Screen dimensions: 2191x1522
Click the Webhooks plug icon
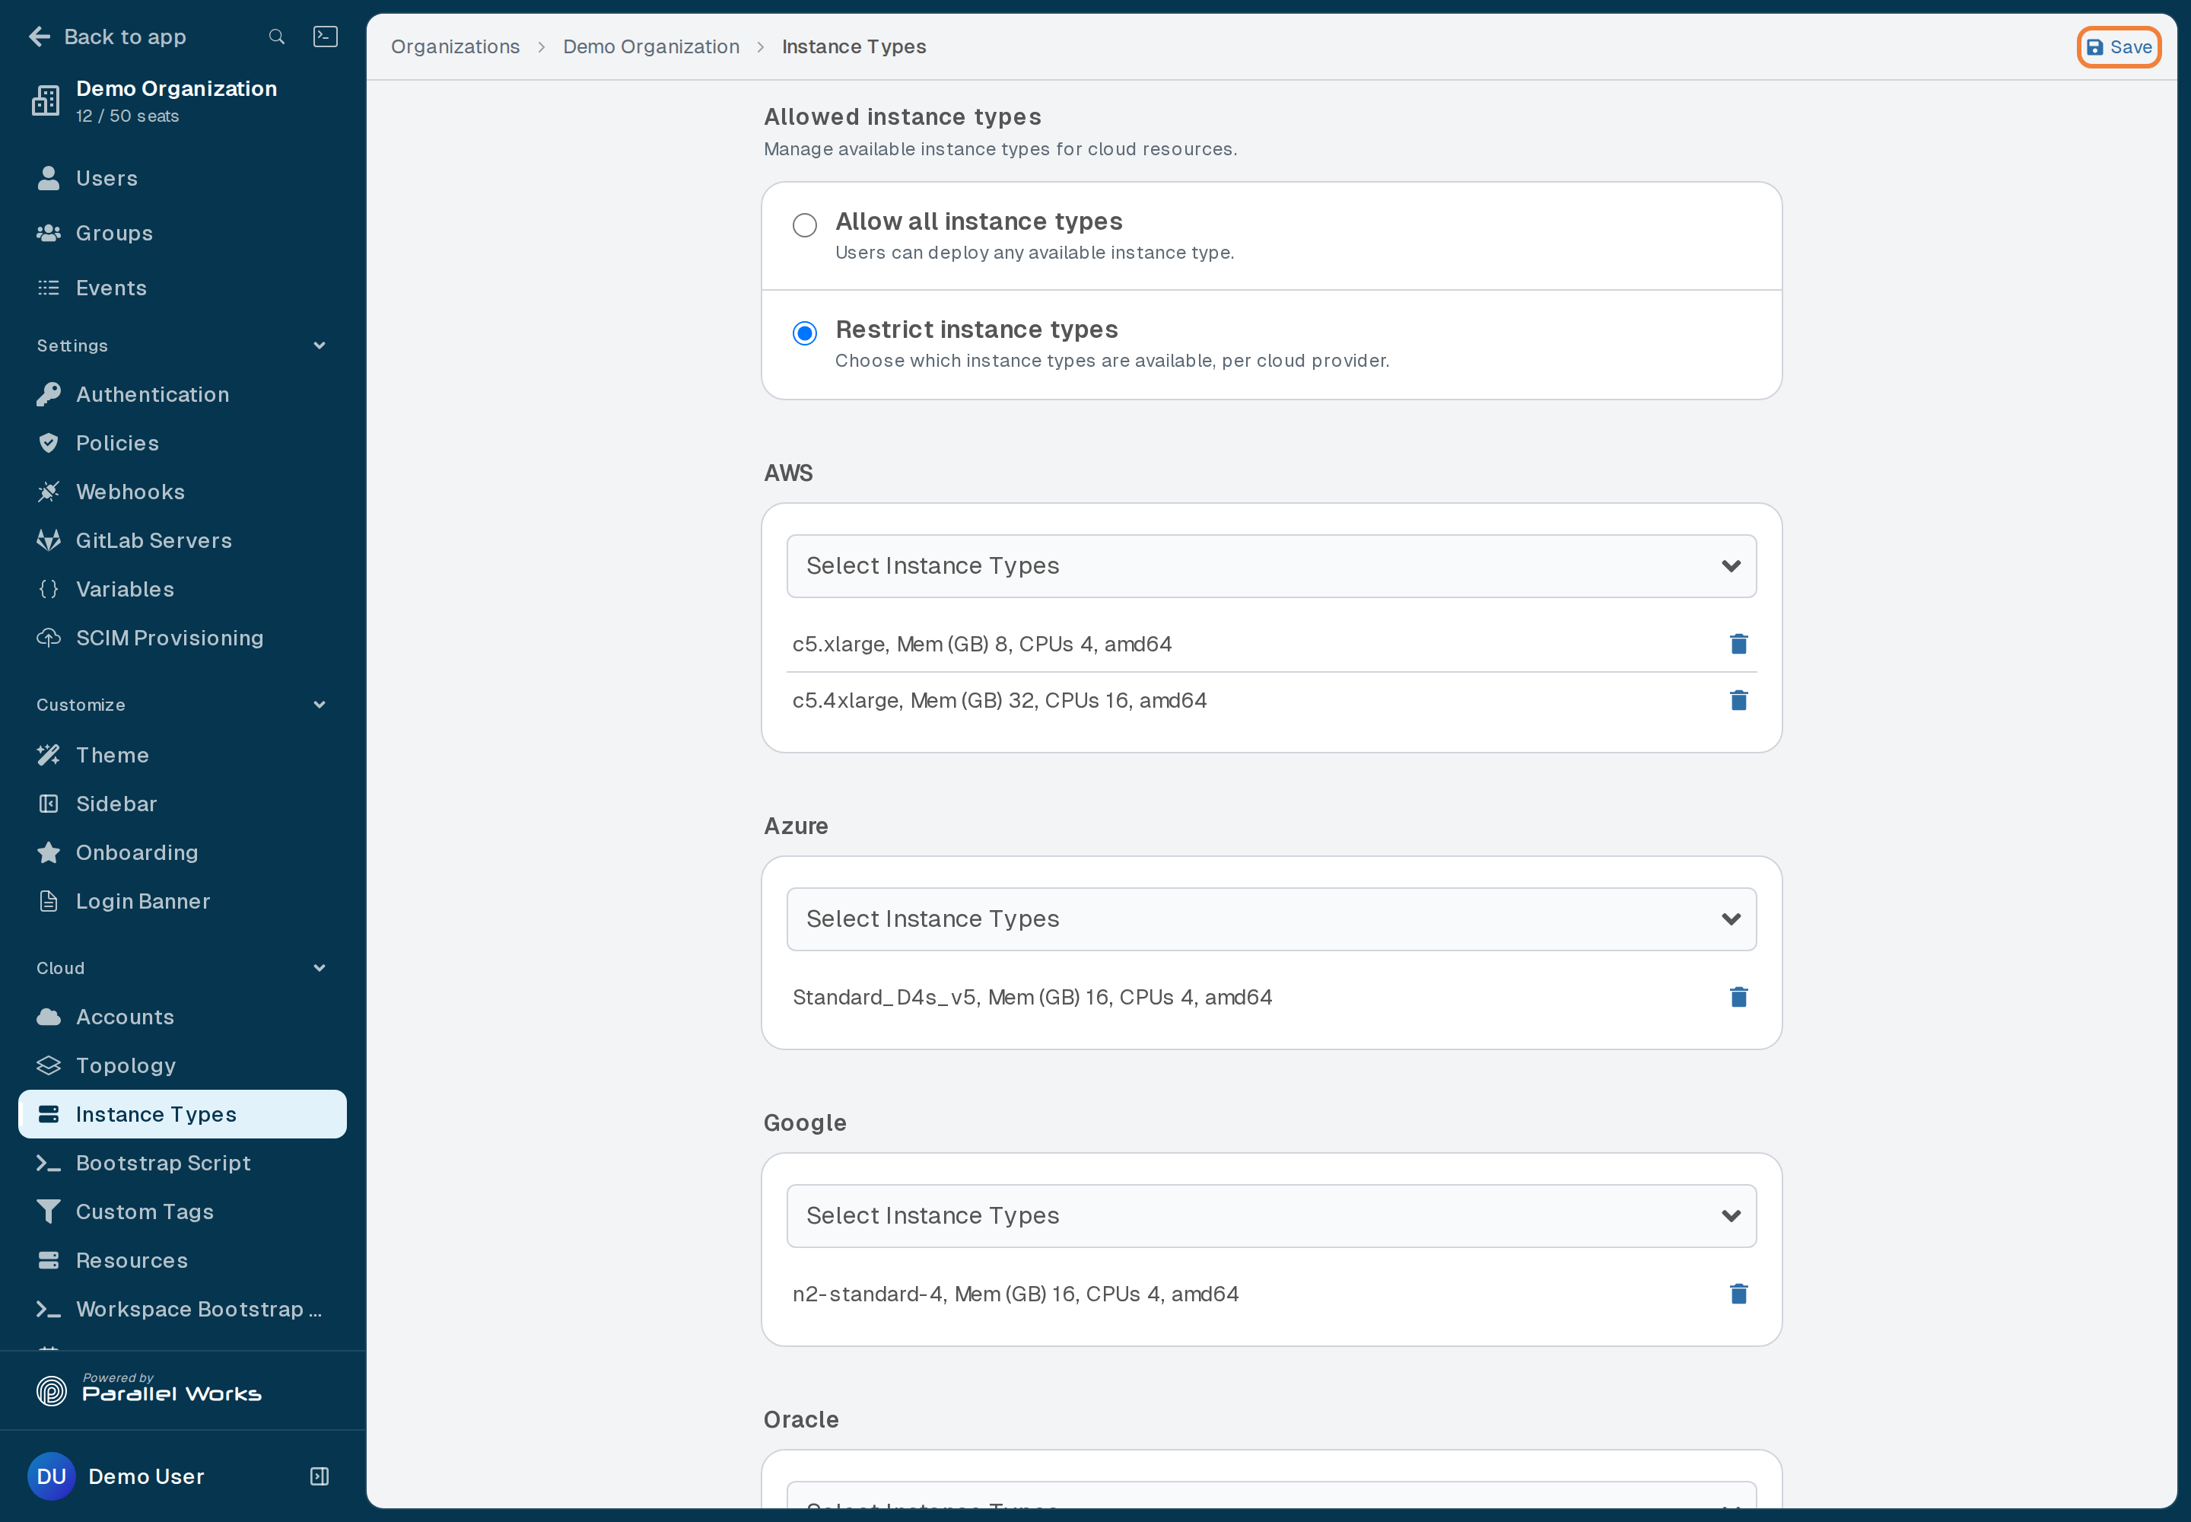click(x=49, y=491)
